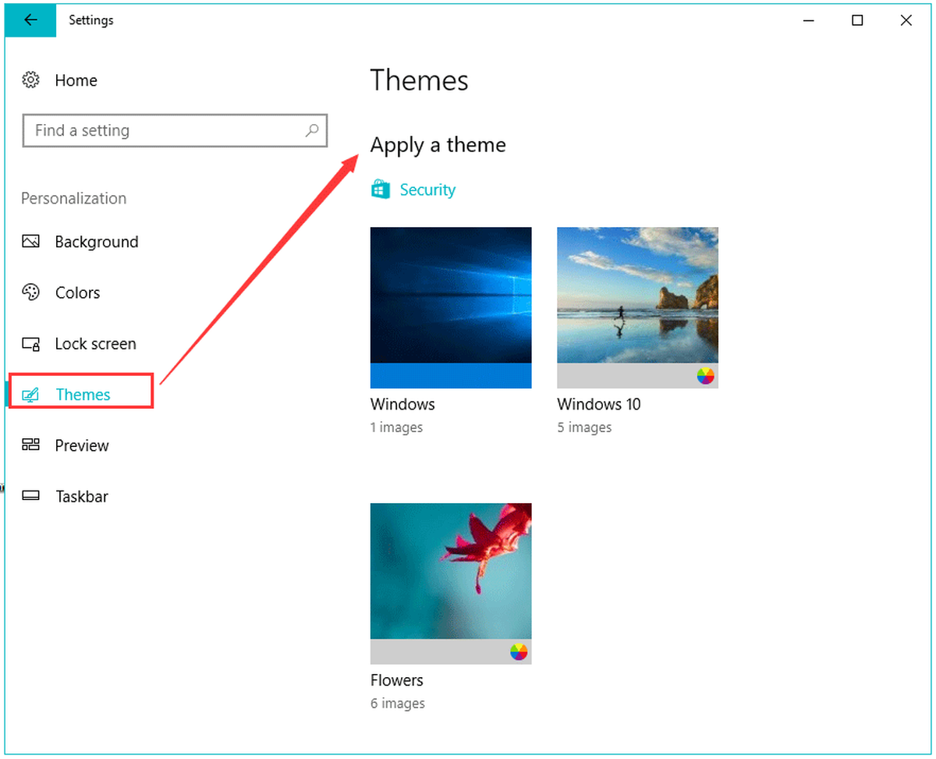Maximize the Settings window

click(857, 20)
